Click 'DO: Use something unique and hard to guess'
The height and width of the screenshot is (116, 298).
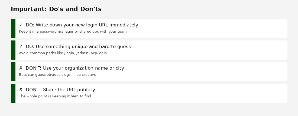(x=78, y=47)
